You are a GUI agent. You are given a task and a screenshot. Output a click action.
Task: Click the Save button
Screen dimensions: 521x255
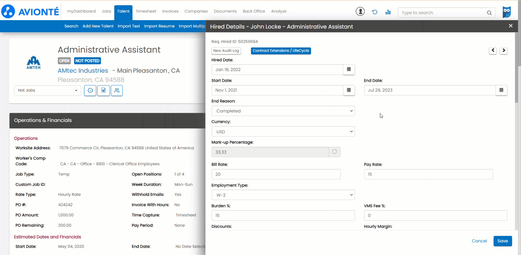pyautogui.click(x=503, y=241)
